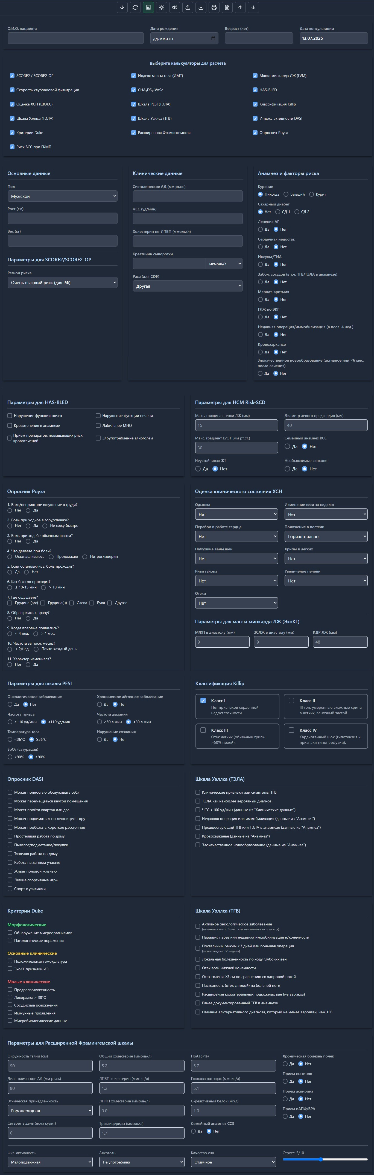This screenshot has height=1175, width=374.
Task: Open calendar picker in birth date field
Action: click(213, 38)
